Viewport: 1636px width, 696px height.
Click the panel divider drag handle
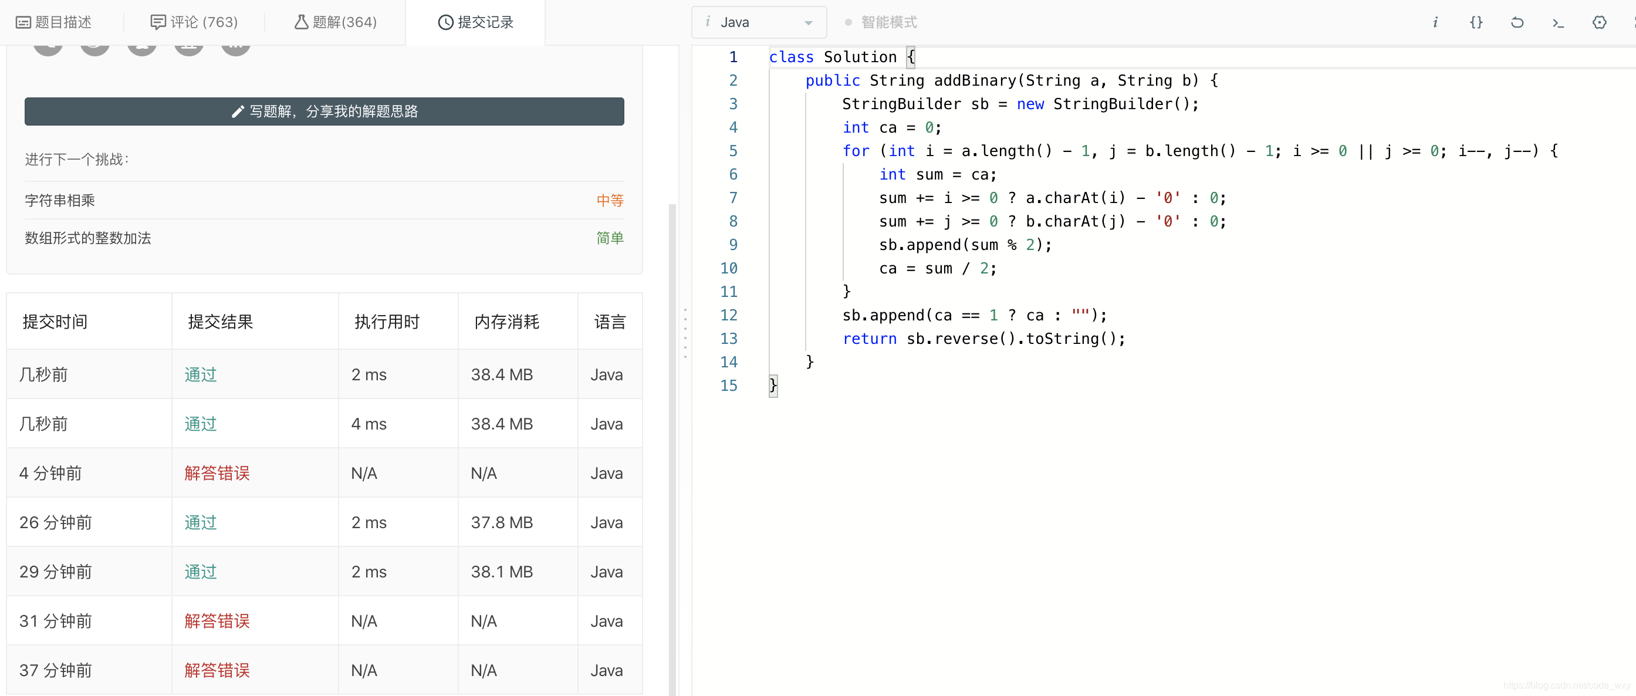tap(685, 333)
